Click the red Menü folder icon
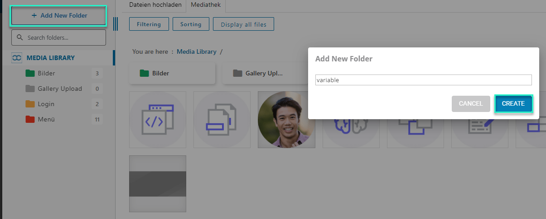This screenshot has width=546, height=219. pos(30,119)
